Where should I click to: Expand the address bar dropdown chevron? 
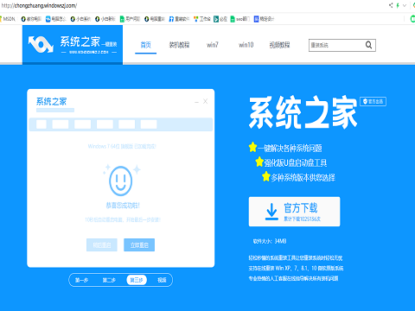tap(405, 5)
